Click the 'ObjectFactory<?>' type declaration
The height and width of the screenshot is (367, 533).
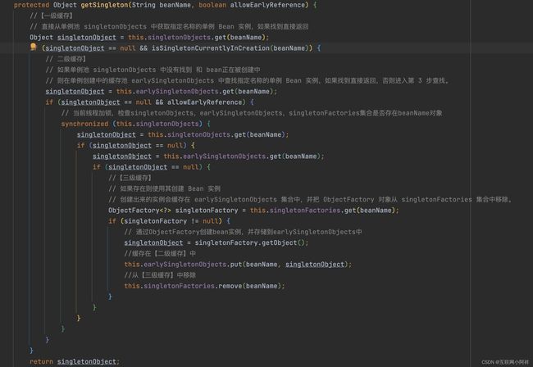tap(139, 211)
